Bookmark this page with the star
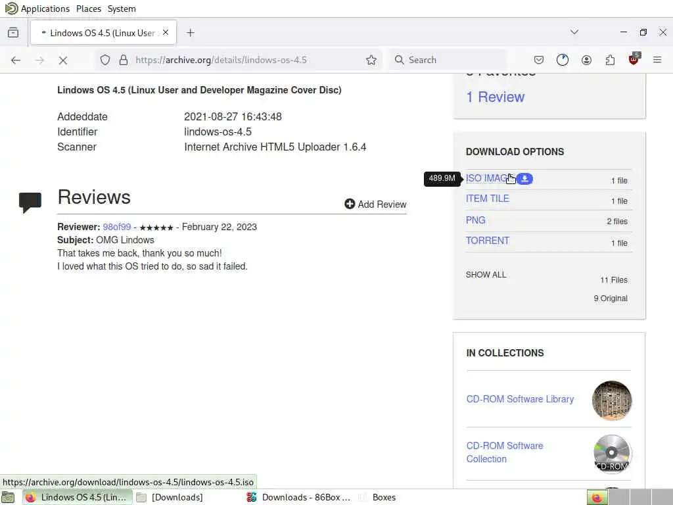The width and height of the screenshot is (673, 505). coord(371,60)
